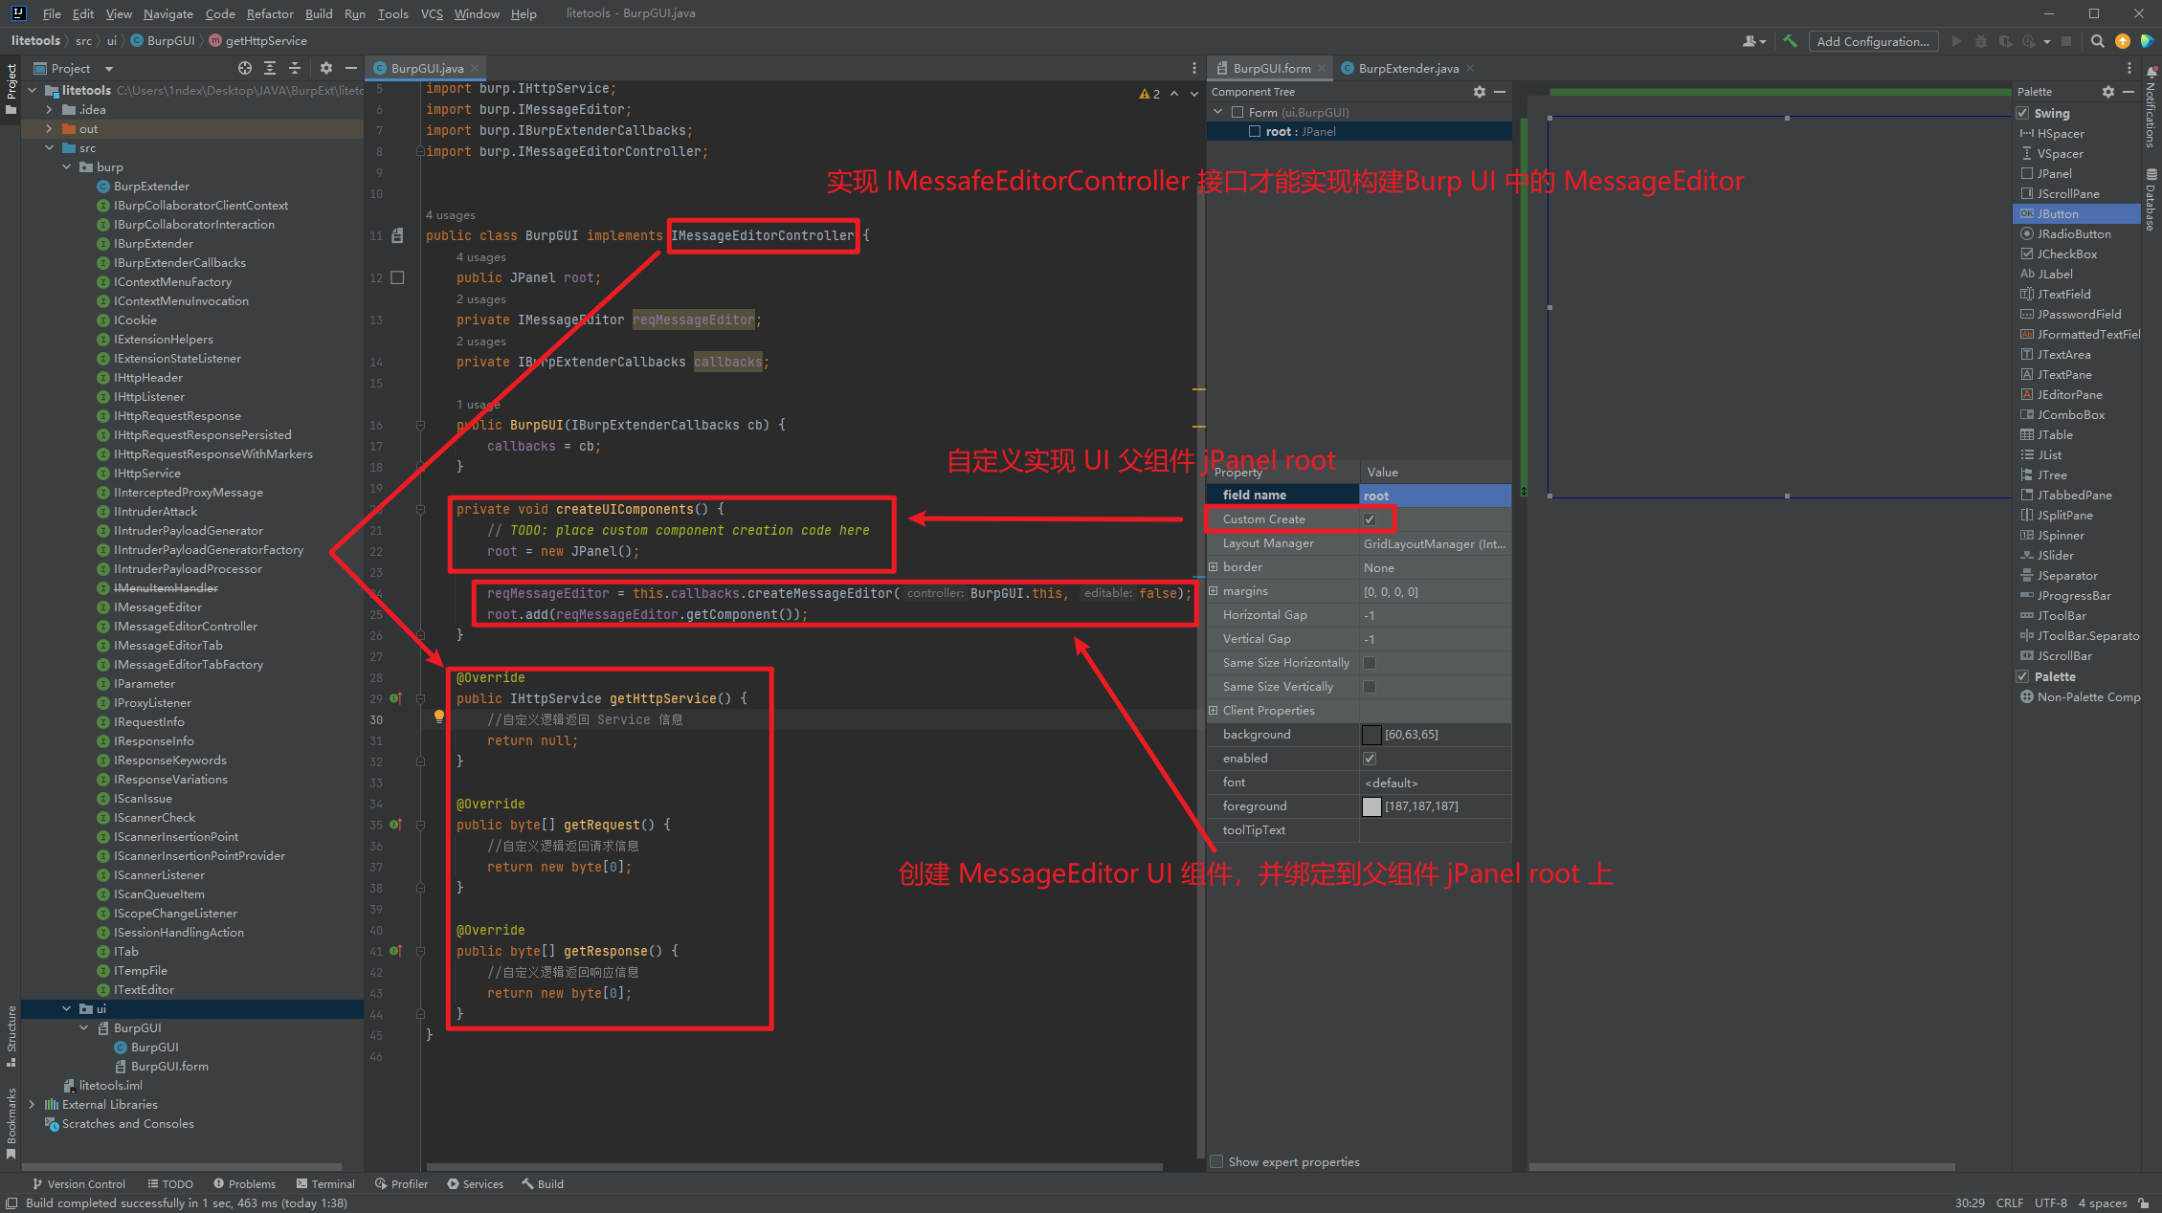Viewport: 2162px width, 1213px height.
Task: Open the Navigate menu
Action: 168,13
